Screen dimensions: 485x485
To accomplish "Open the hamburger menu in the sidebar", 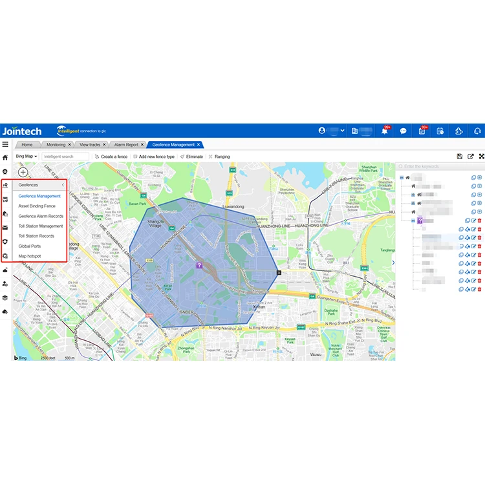I will [x=5, y=144].
